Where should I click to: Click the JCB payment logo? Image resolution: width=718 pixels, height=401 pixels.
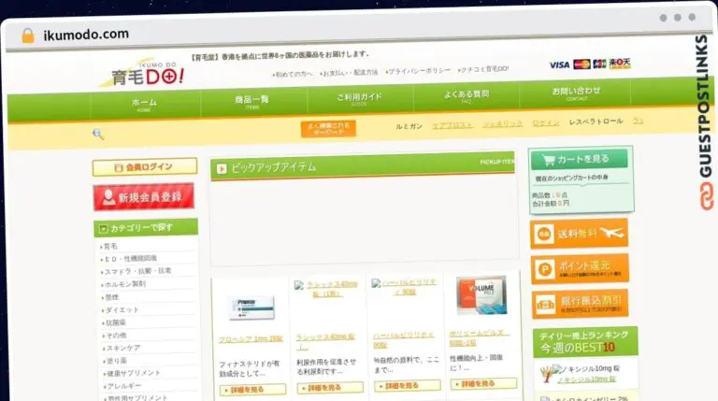[x=599, y=64]
